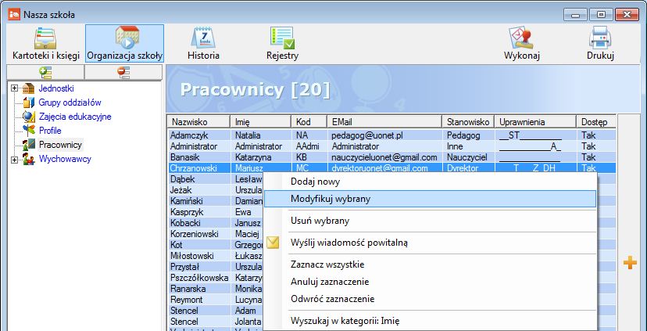Screen dimensions: 647x331
Task: Click the Profile signpost icon in tree
Action: (28, 131)
